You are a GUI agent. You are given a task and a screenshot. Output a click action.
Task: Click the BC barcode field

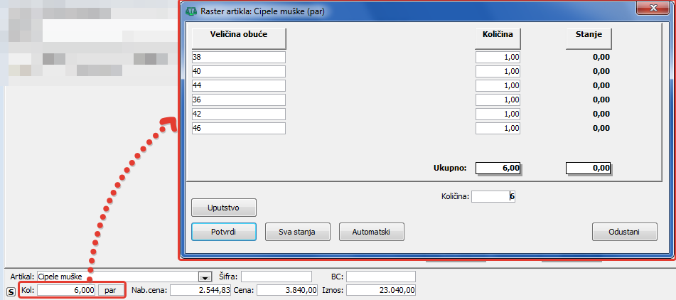[380, 276]
